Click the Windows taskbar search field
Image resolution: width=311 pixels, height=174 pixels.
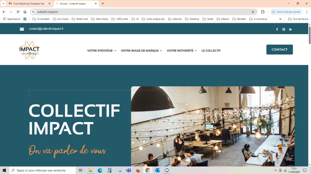click(42, 170)
